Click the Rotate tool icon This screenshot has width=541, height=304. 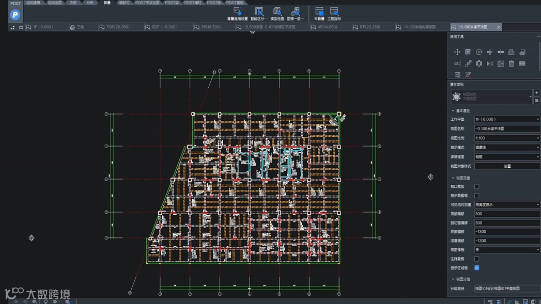tap(479, 52)
